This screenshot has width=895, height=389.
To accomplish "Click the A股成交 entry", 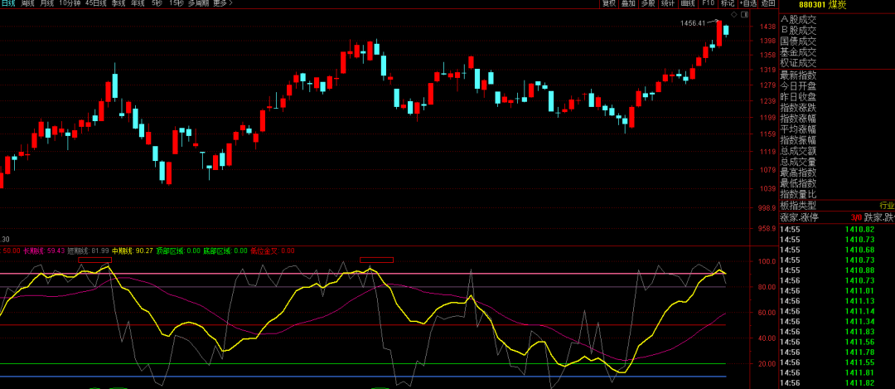I will (x=798, y=19).
